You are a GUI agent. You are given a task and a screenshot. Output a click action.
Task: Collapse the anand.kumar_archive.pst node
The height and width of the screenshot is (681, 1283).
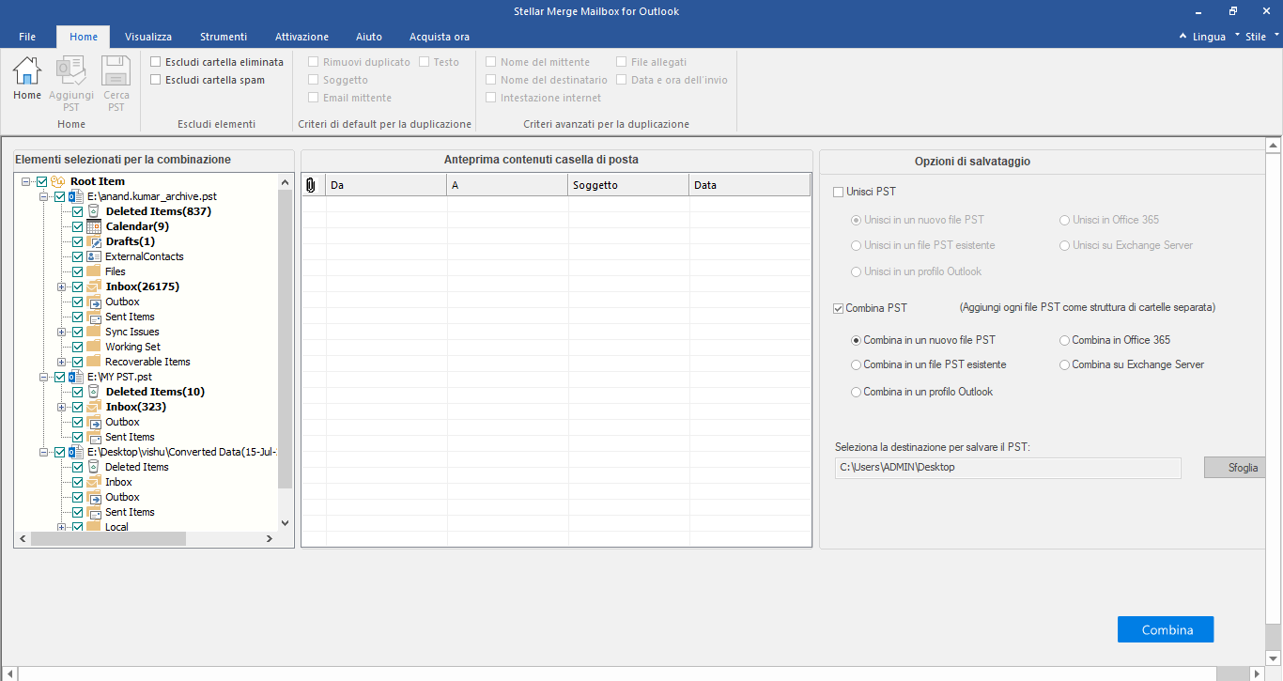click(44, 196)
